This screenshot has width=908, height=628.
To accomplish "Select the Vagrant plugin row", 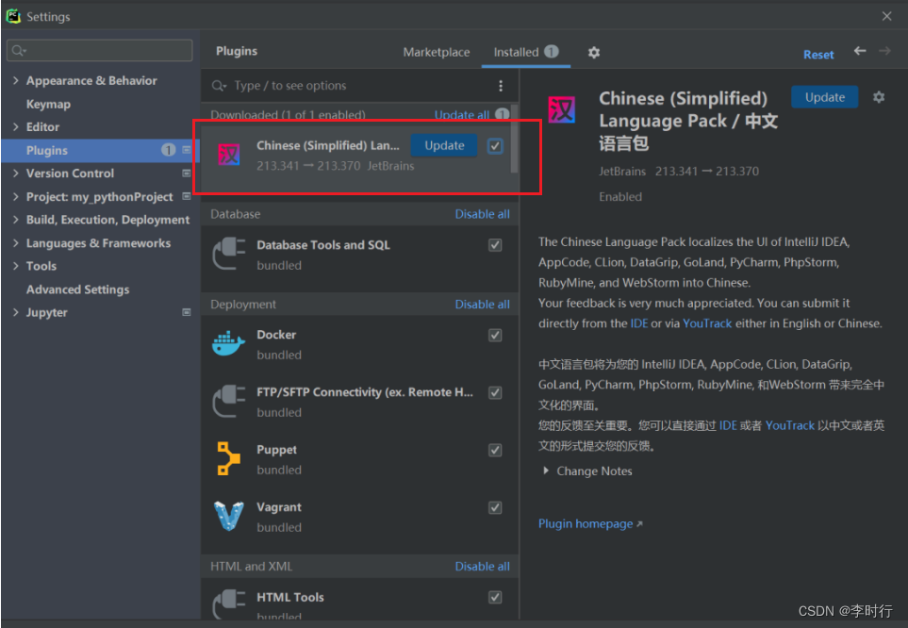I will tap(359, 516).
